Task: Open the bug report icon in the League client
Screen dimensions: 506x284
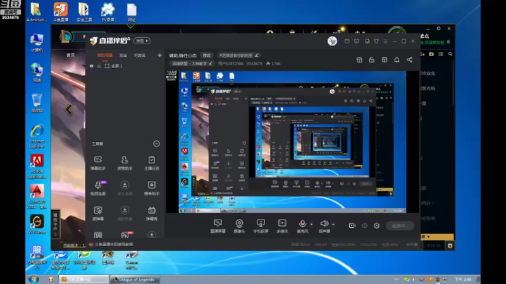Action: point(450,246)
